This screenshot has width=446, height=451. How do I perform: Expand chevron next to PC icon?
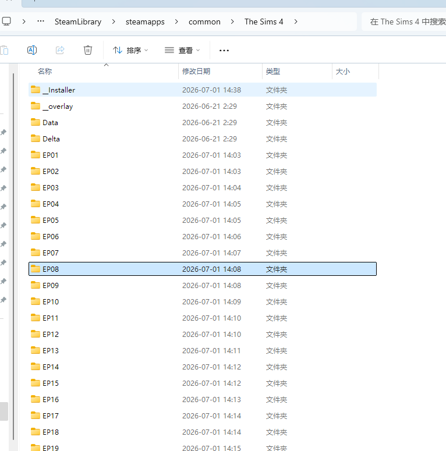pyautogui.click(x=24, y=22)
